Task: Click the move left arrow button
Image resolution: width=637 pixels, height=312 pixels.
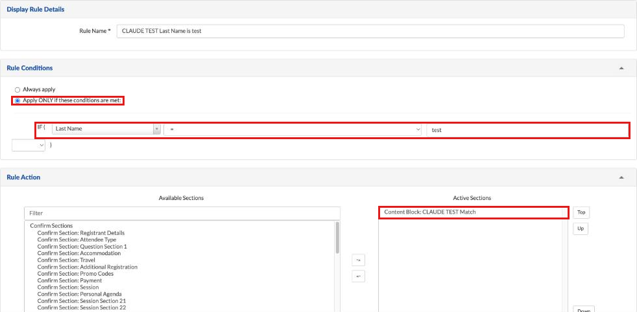Action: [358, 276]
